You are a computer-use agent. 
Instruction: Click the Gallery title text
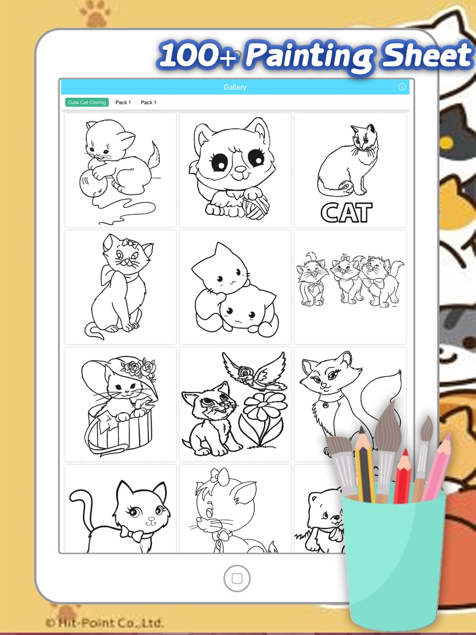235,87
